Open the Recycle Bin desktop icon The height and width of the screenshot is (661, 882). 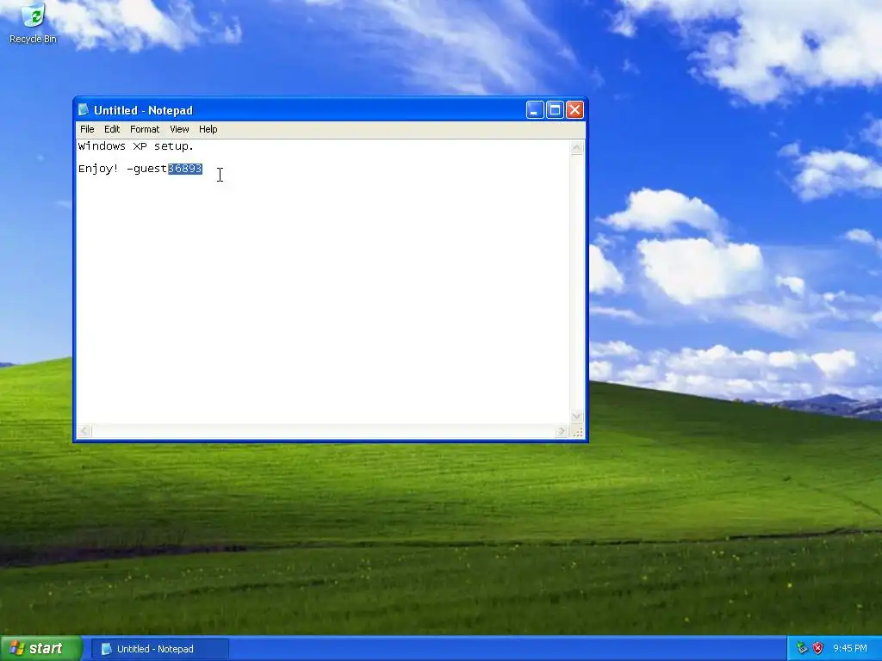point(33,22)
